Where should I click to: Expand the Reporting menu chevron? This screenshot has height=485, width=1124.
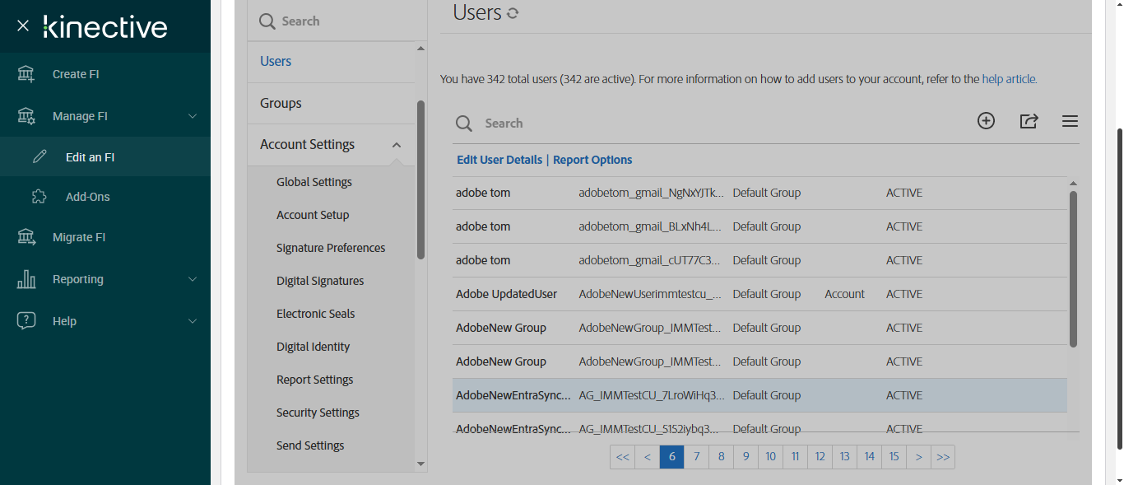click(x=193, y=279)
